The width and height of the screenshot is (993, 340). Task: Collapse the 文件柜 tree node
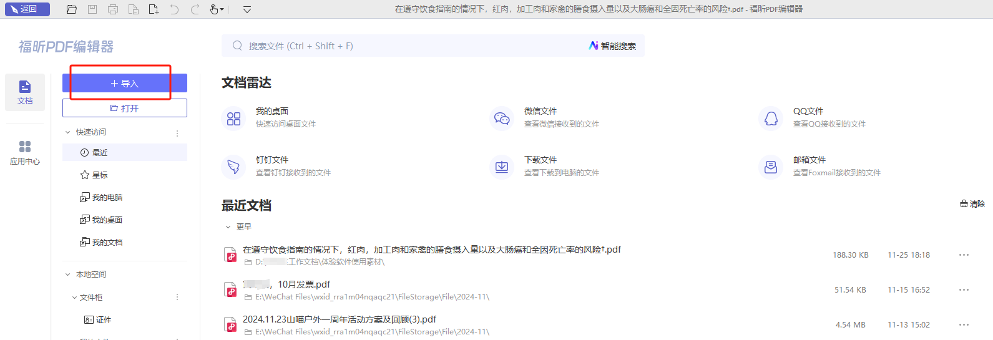click(74, 298)
